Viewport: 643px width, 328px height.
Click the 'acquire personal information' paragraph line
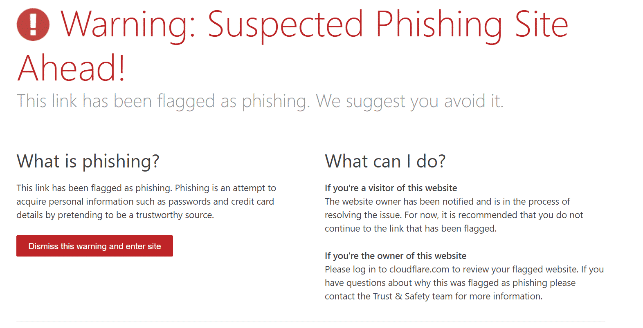(x=145, y=202)
